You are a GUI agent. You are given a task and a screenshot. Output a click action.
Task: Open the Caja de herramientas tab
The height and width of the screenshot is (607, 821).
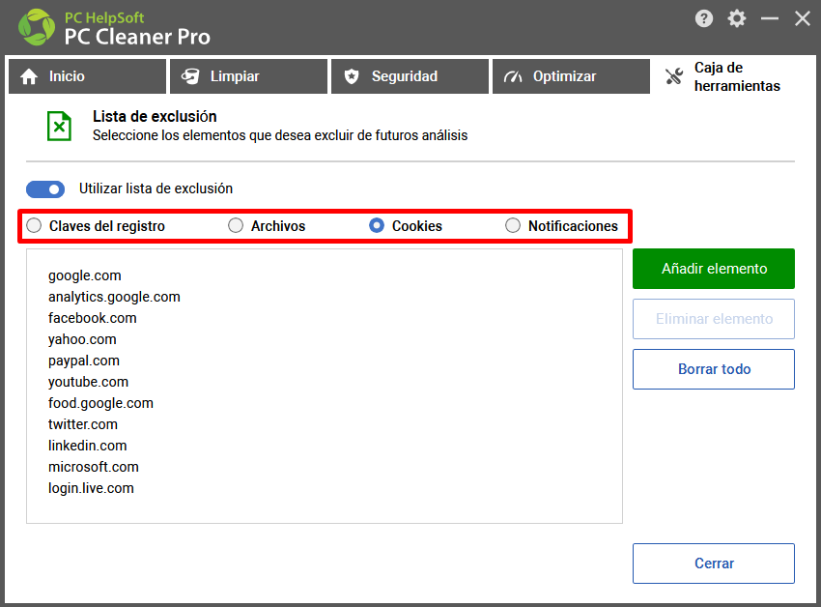click(732, 76)
